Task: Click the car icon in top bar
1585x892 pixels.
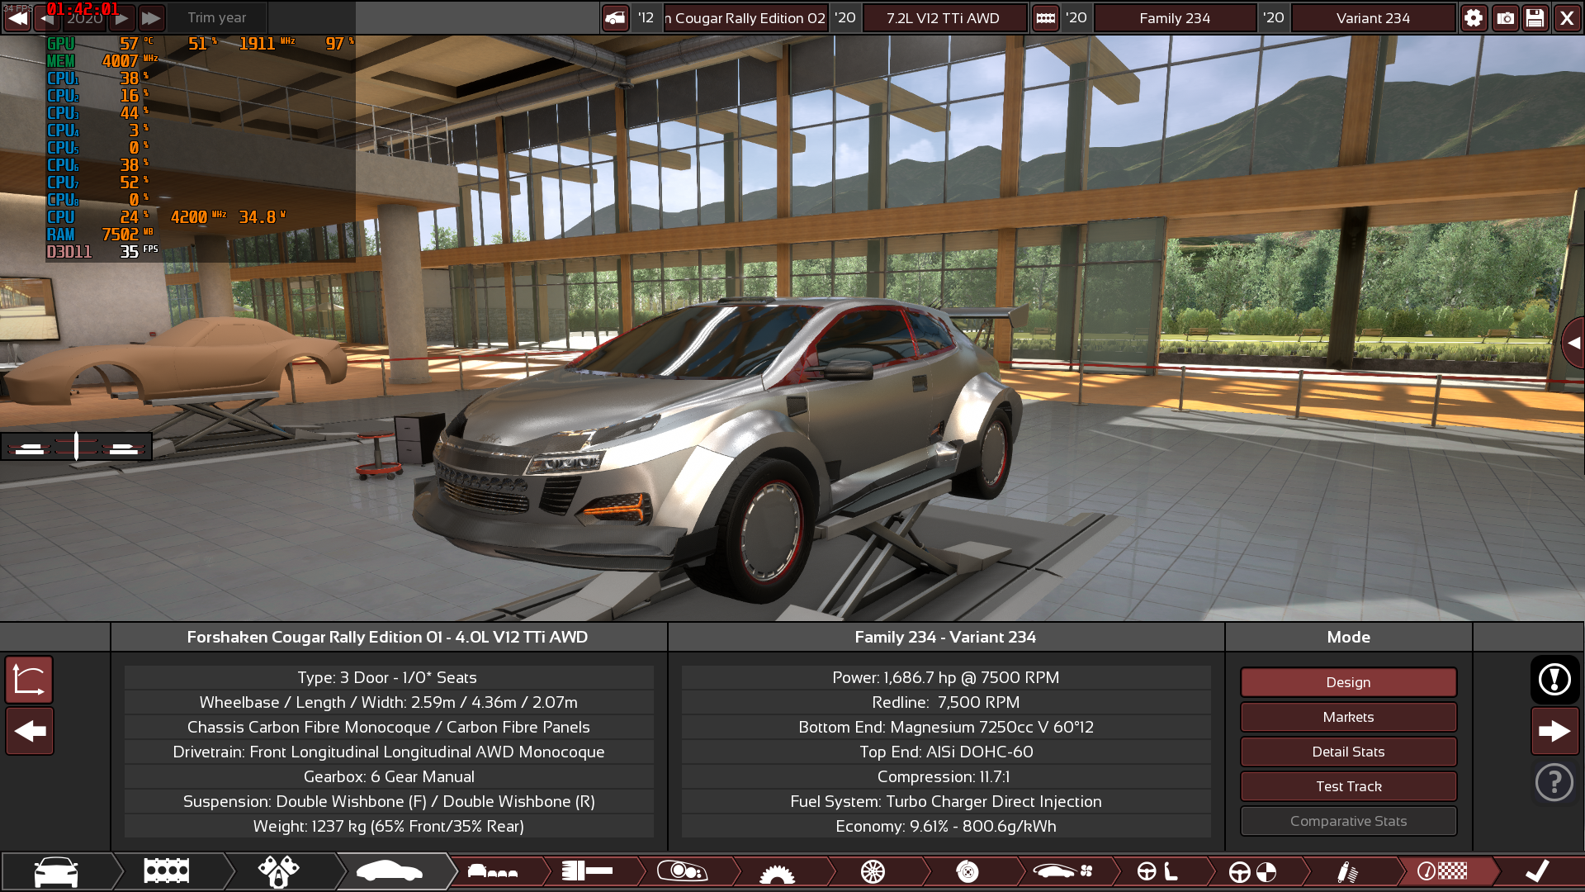Action: click(616, 17)
